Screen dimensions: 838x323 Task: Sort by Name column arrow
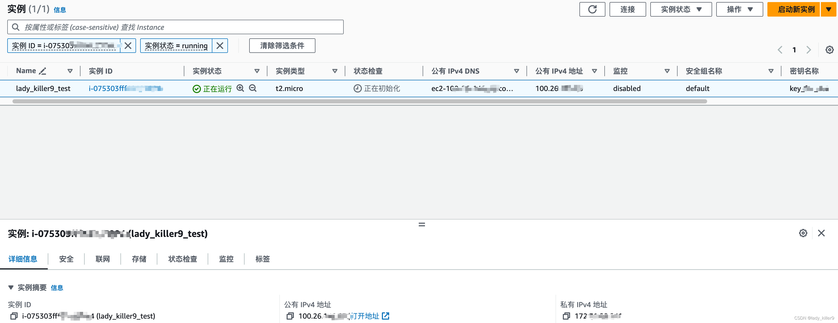click(x=70, y=71)
